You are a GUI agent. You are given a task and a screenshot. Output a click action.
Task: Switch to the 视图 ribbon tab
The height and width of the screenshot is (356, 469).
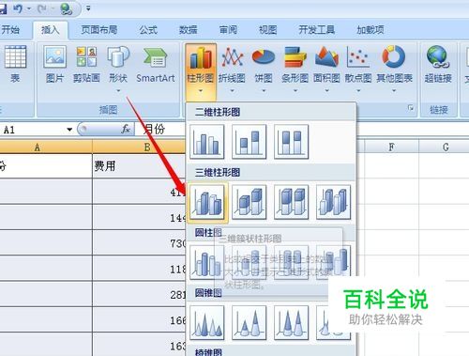coord(267,30)
